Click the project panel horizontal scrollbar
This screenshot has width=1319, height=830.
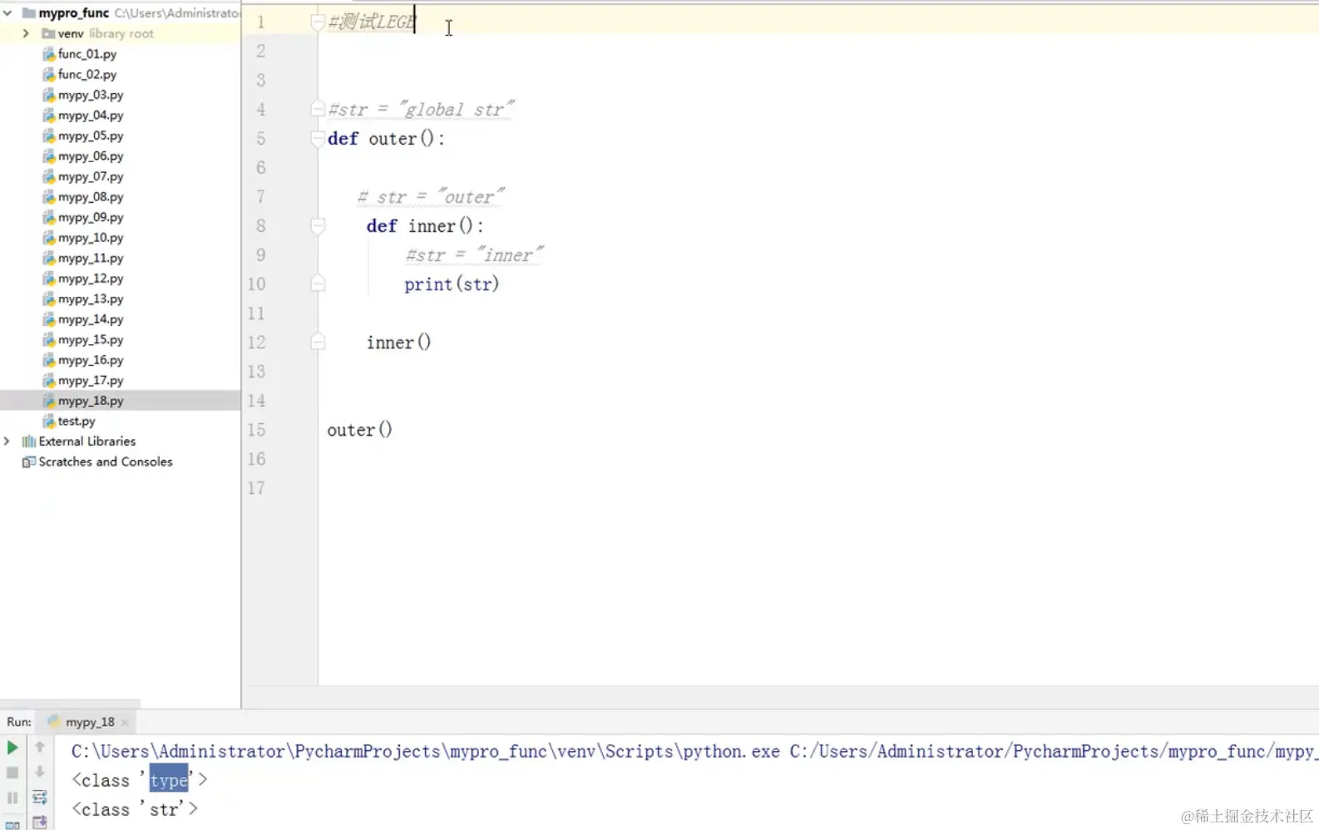71,703
